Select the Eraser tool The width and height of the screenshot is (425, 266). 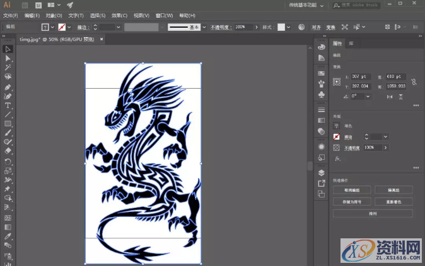[x=8, y=151]
